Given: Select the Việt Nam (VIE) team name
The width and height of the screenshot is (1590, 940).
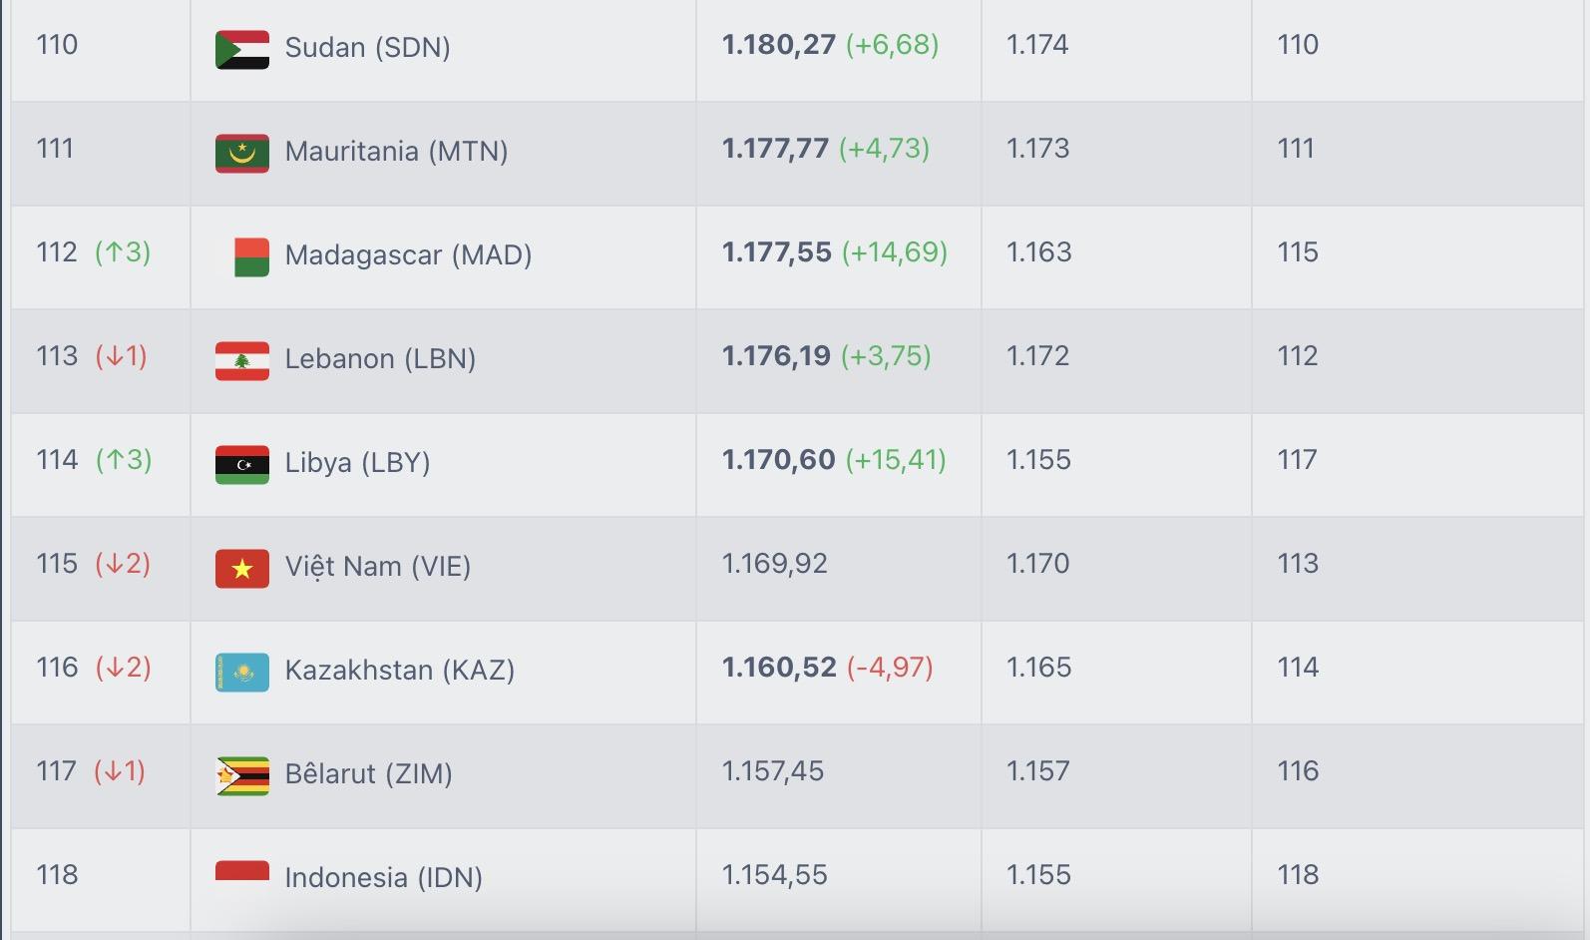Looking at the screenshot, I should [x=377, y=567].
